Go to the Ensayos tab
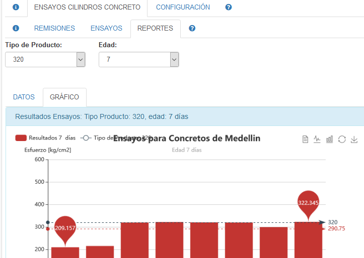 (106, 29)
